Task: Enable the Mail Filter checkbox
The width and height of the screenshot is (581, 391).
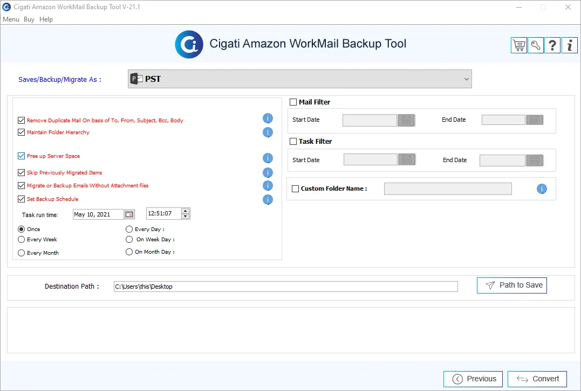Action: pyautogui.click(x=293, y=102)
